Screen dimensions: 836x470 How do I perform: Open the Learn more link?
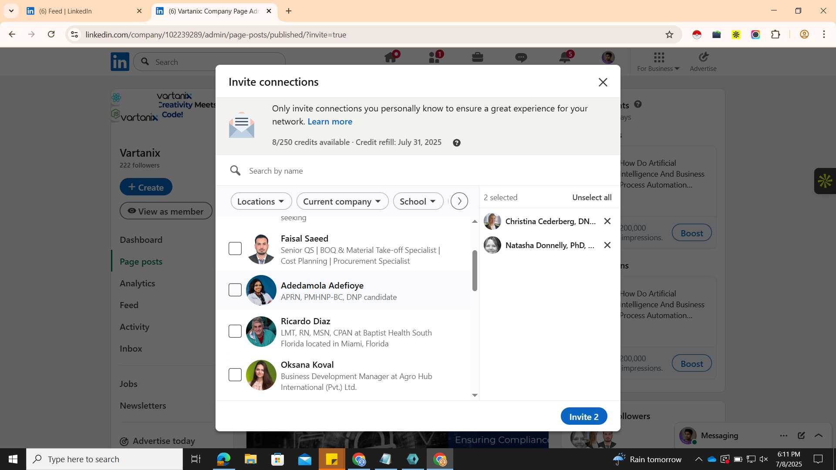[330, 122]
